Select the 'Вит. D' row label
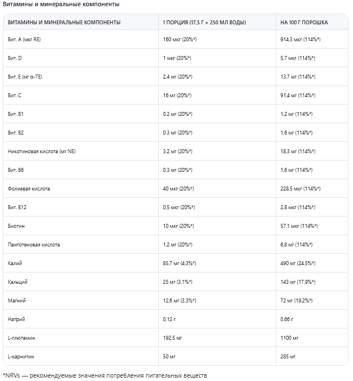This screenshot has width=353, height=381. pos(15,58)
